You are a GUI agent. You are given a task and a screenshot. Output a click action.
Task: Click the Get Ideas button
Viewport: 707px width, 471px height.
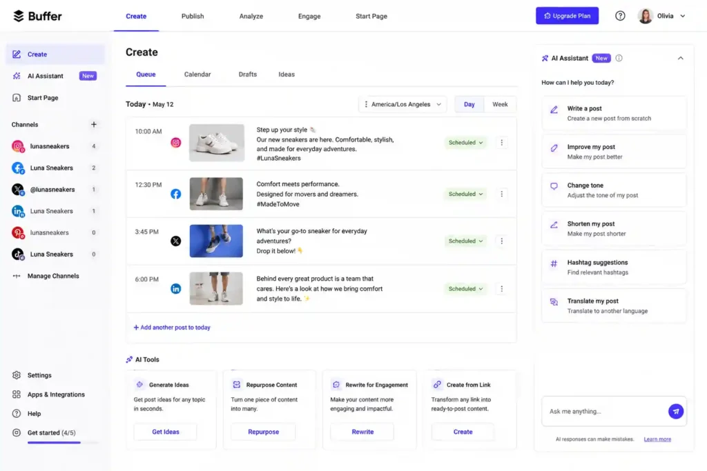[x=166, y=432]
